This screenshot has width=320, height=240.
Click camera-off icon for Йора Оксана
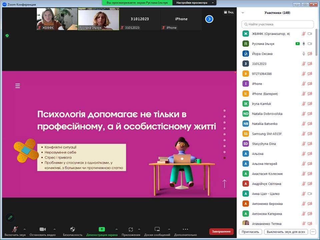(x=310, y=54)
